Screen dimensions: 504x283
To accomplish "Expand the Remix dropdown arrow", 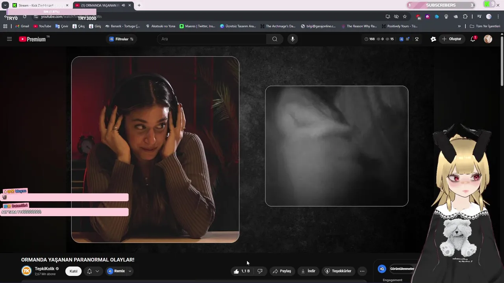I will (130, 271).
